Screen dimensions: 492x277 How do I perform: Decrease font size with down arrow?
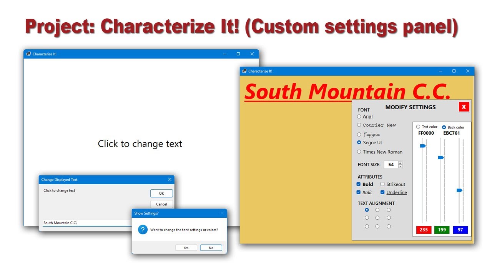click(x=401, y=166)
